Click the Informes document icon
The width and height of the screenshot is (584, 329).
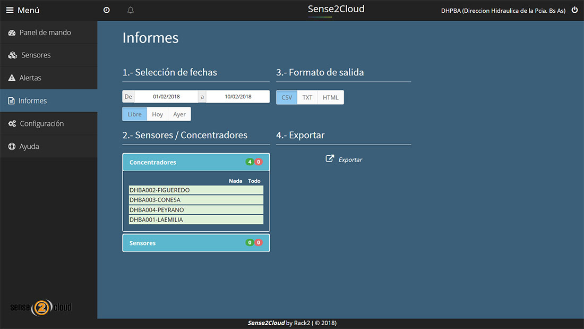pos(12,100)
